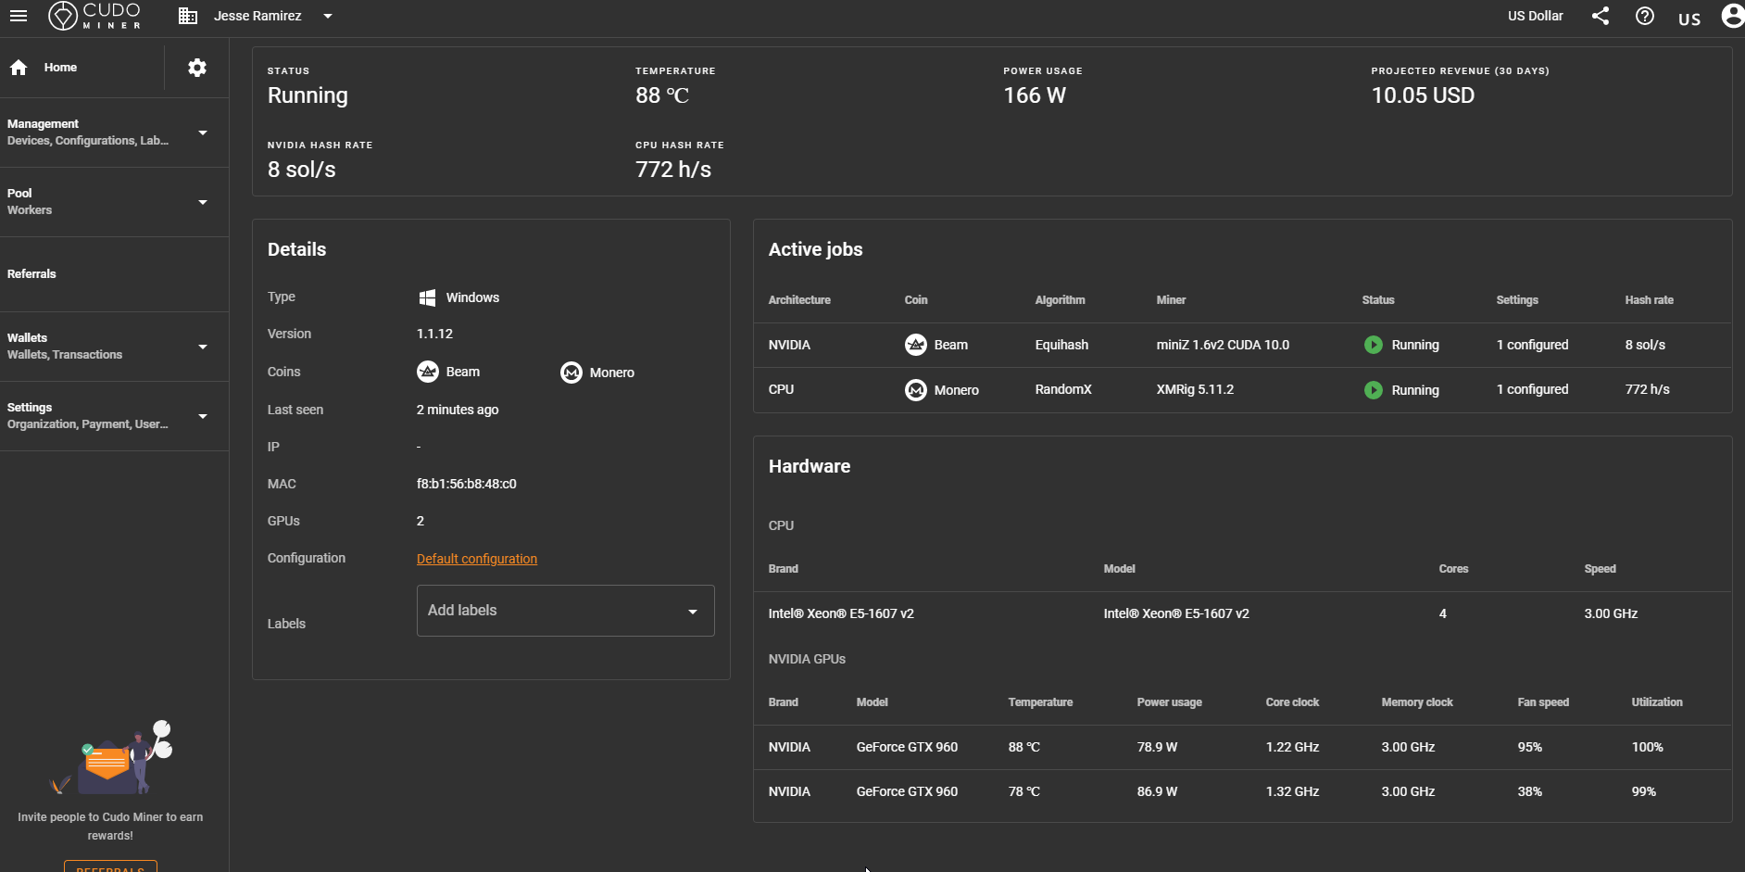Click the 1.32 GHz core clock value
The width and height of the screenshot is (1745, 872).
1292,791
